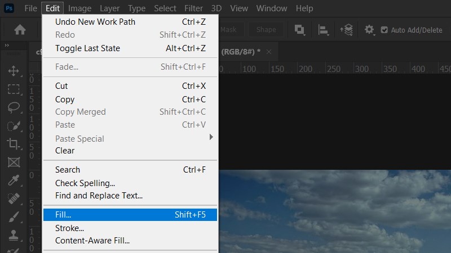Viewport: 451px width, 253px height.
Task: Open the Filter menu
Action: tap(193, 8)
